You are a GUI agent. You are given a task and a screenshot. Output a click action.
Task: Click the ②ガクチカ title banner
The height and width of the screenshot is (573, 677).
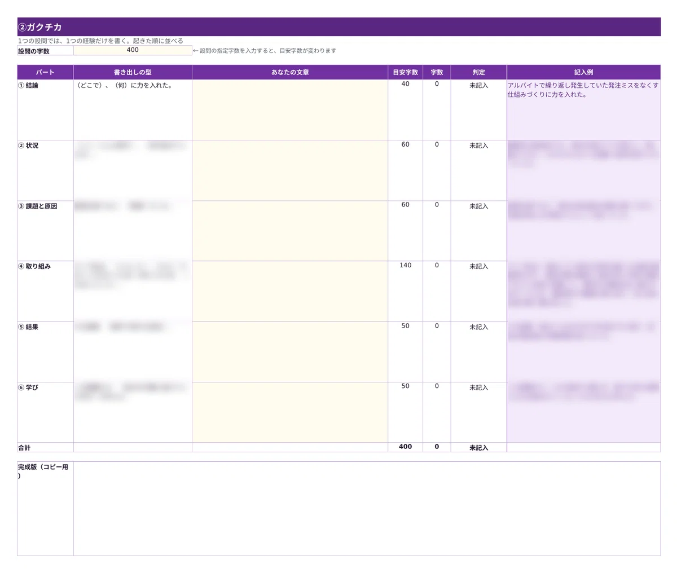pos(338,27)
